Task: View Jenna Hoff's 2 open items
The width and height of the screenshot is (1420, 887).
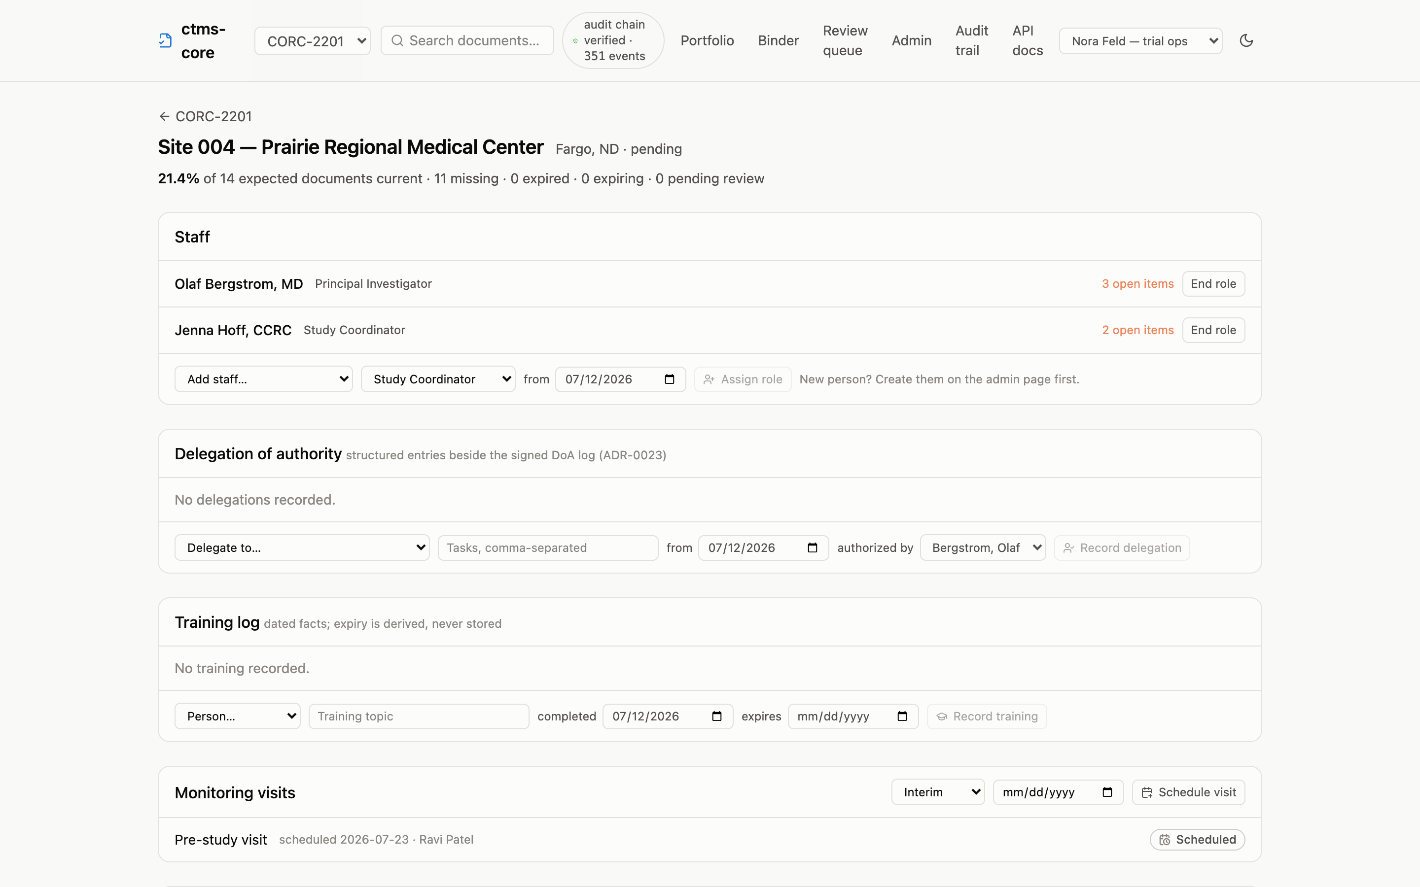Action: [x=1138, y=330]
